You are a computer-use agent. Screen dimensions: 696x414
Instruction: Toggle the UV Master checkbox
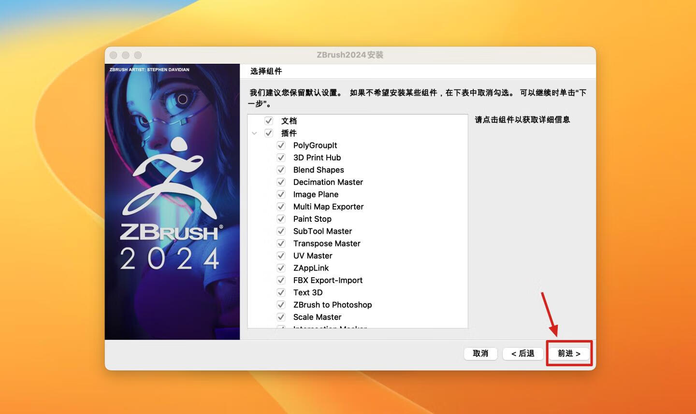(281, 256)
